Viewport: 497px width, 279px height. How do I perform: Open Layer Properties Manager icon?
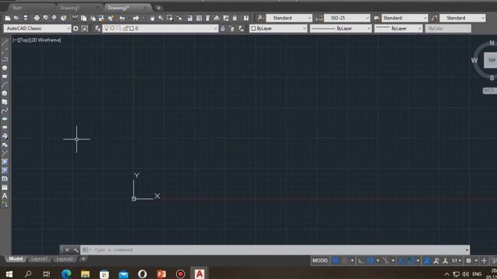coord(97,29)
